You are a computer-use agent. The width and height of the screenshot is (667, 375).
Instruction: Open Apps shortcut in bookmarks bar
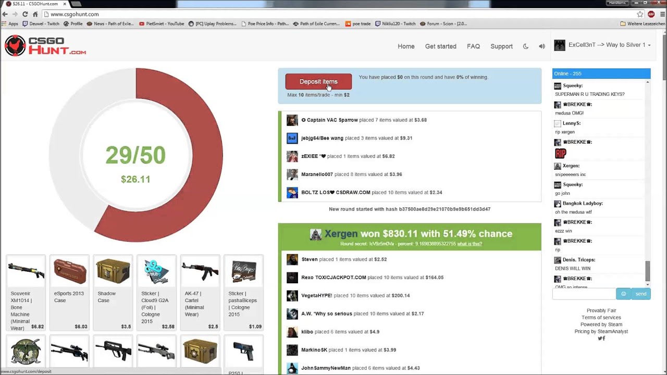click(x=10, y=23)
